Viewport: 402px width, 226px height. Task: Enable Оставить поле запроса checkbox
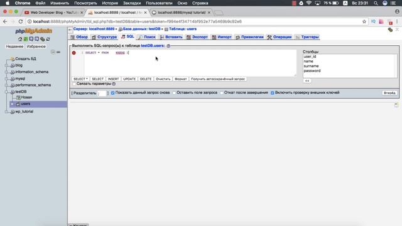pyautogui.click(x=174, y=93)
